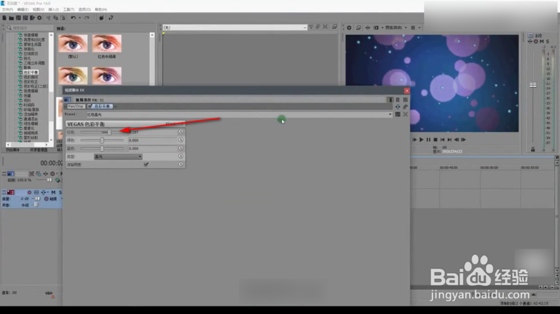Click the overlays grid icon in preview toolbar

point(413,27)
